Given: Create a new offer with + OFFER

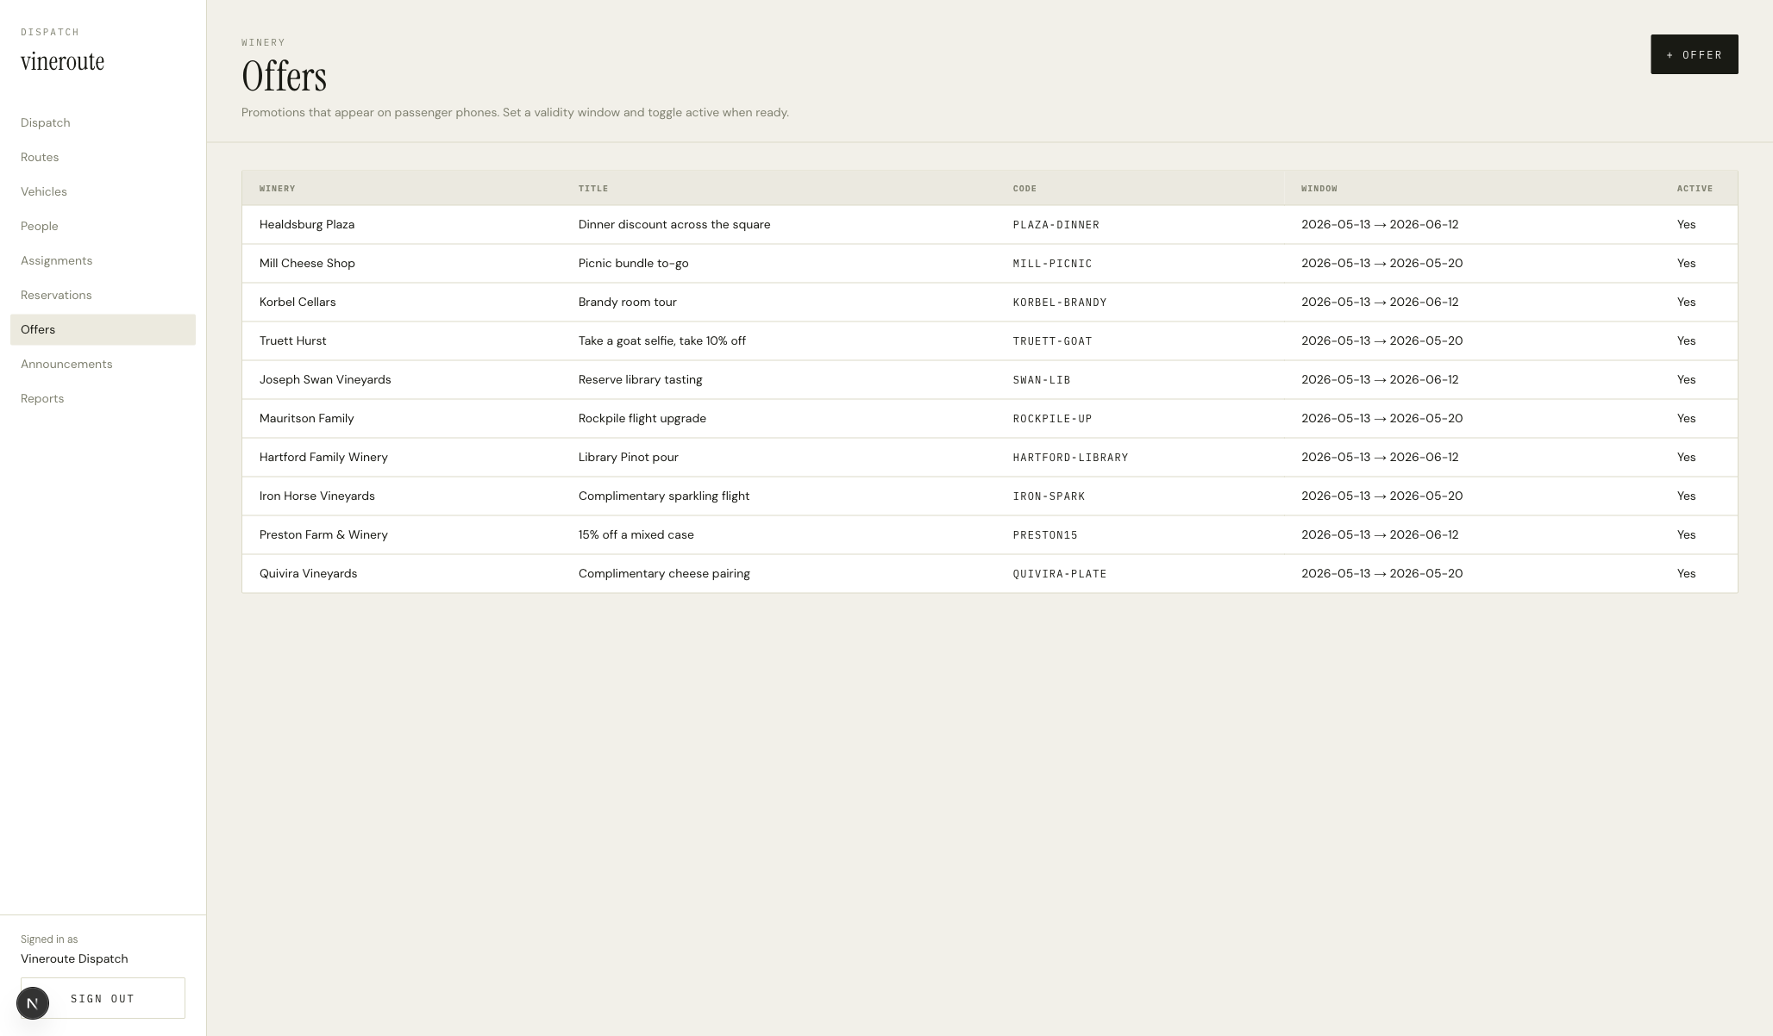Looking at the screenshot, I should pyautogui.click(x=1694, y=54).
